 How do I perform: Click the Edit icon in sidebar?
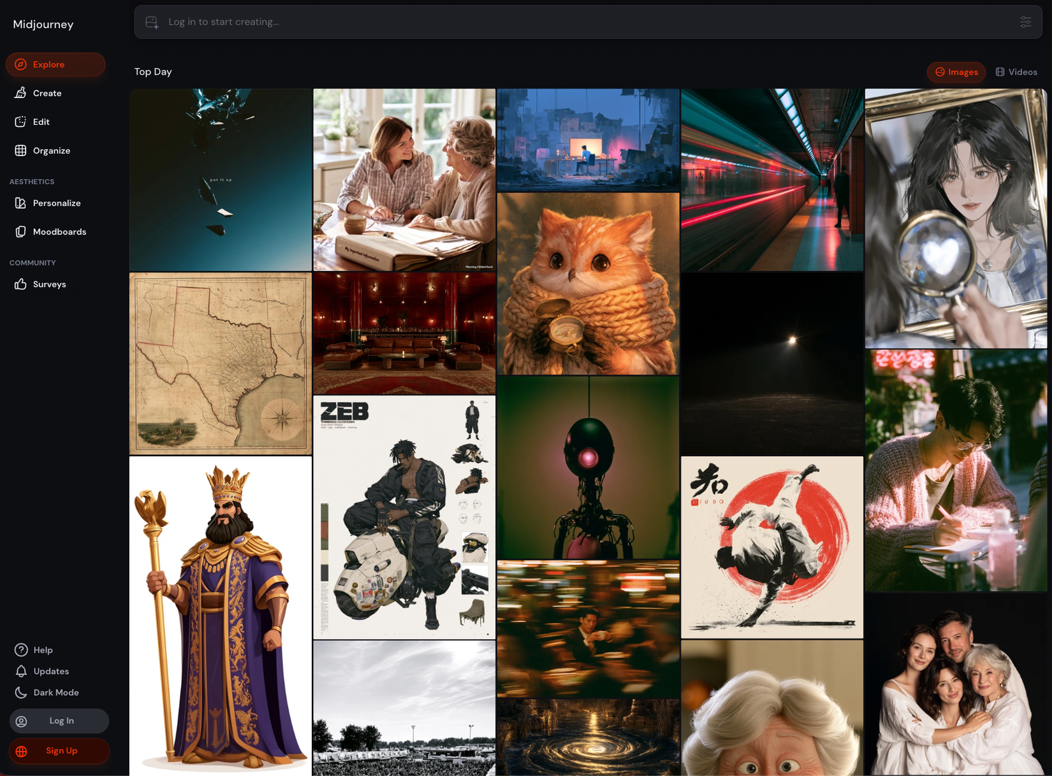pyautogui.click(x=20, y=122)
